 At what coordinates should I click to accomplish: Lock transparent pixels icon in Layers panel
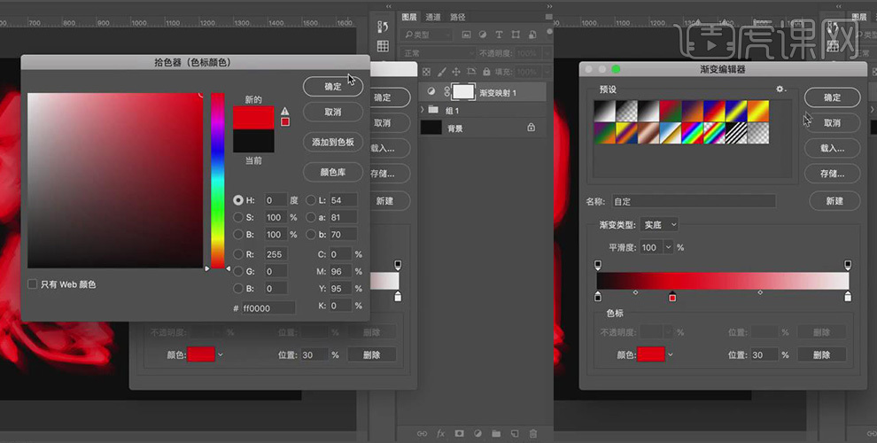(427, 72)
